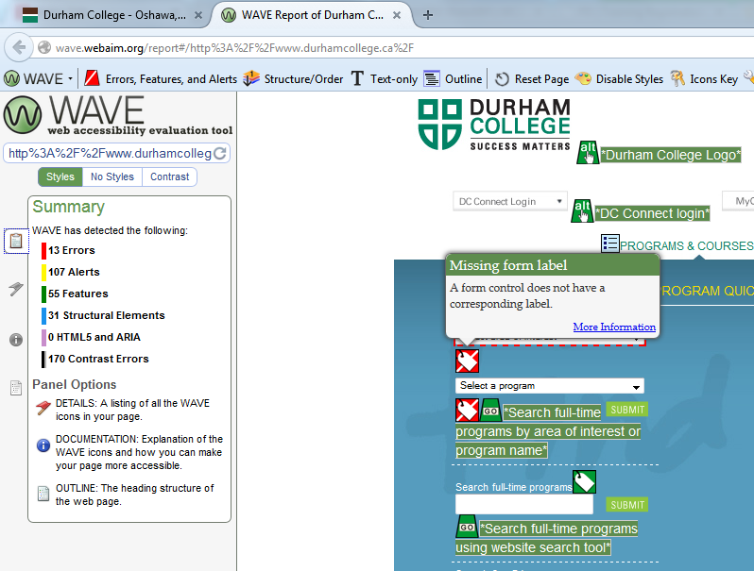Click the page icon beside OUTLINE option

(43, 494)
